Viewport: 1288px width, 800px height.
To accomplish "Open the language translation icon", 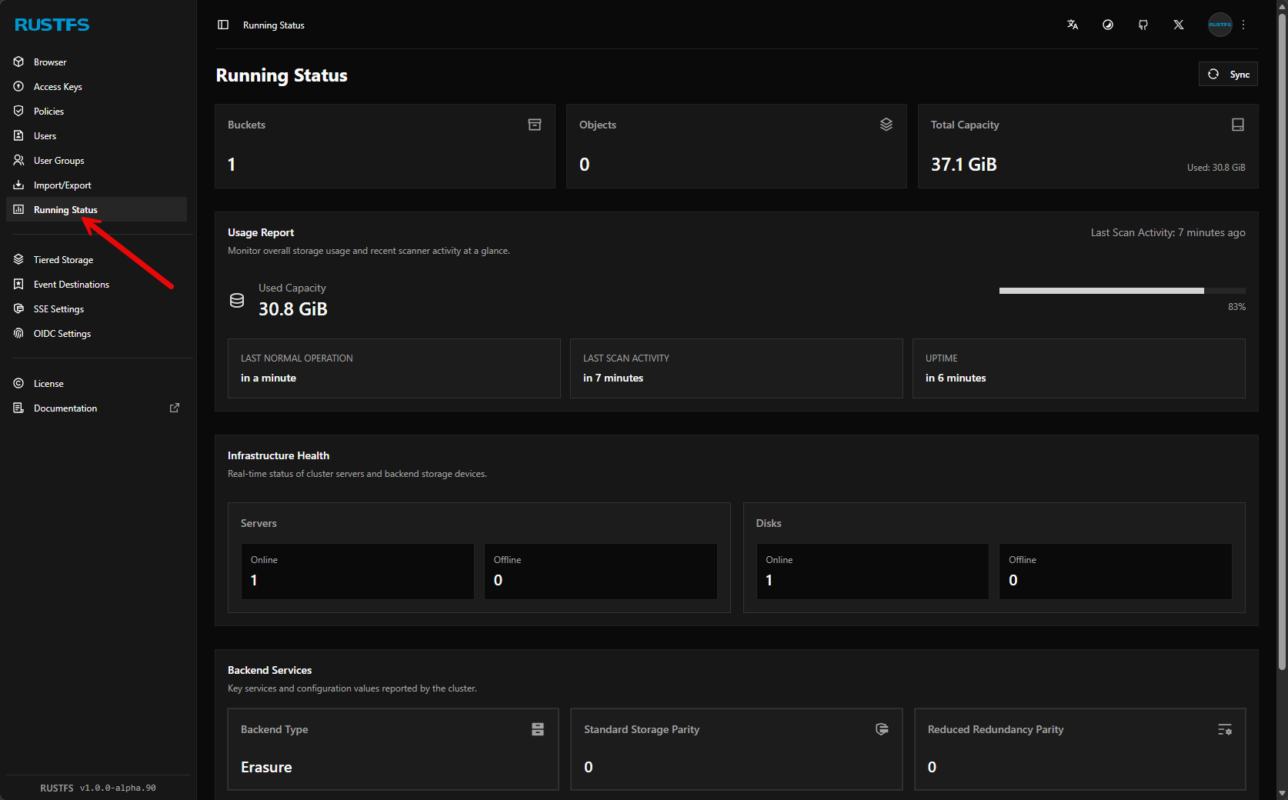I will (x=1073, y=25).
